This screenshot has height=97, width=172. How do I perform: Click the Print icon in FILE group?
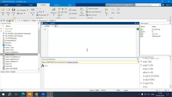click(x=18, y=13)
